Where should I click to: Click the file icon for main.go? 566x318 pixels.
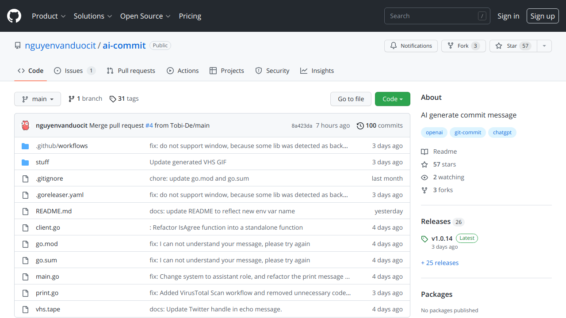25,276
